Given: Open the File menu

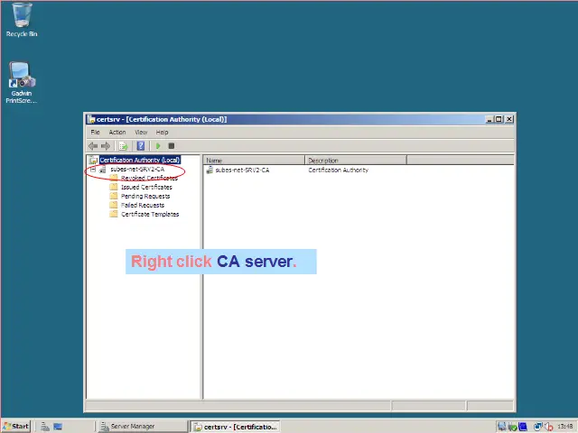Looking at the screenshot, I should pos(95,132).
